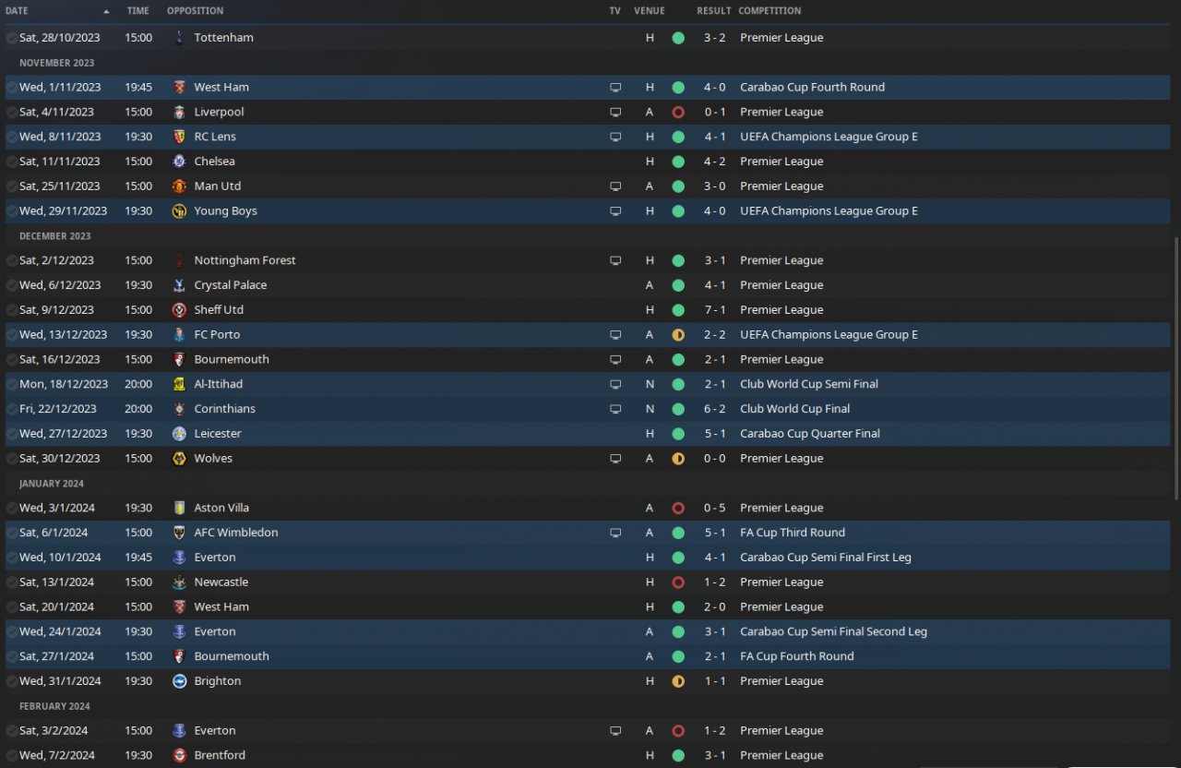The width and height of the screenshot is (1181, 768).
Task: Click the tick circle beside Sat, 4/11/2023
Action: [x=11, y=112]
